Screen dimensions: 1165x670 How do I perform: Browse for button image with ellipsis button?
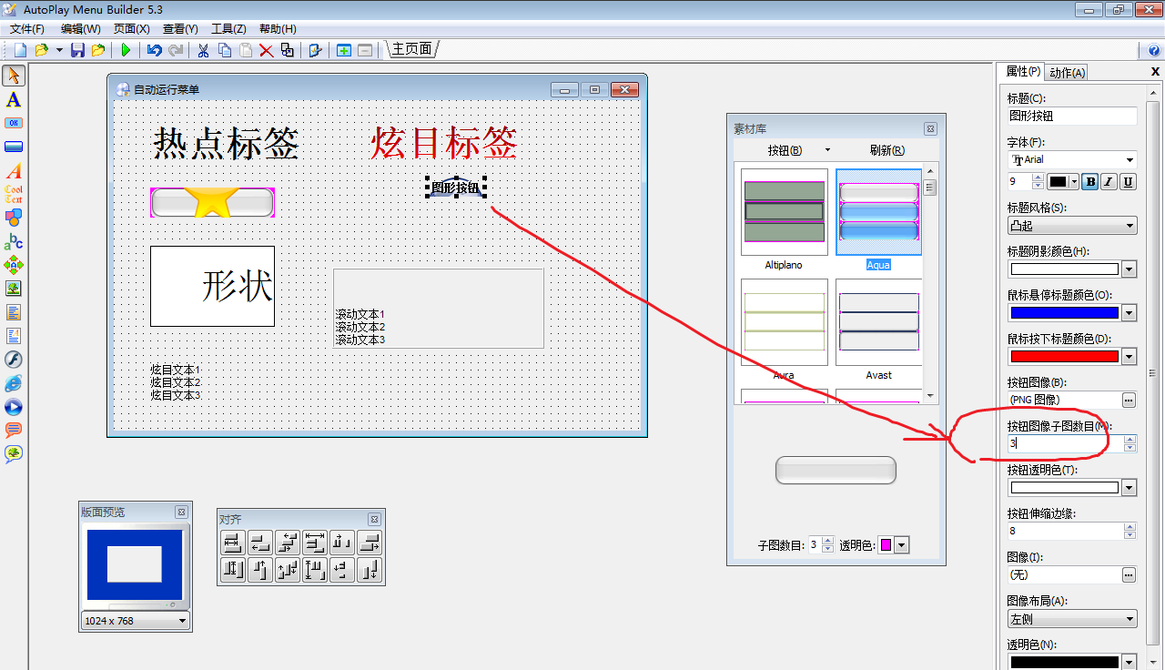1129,400
